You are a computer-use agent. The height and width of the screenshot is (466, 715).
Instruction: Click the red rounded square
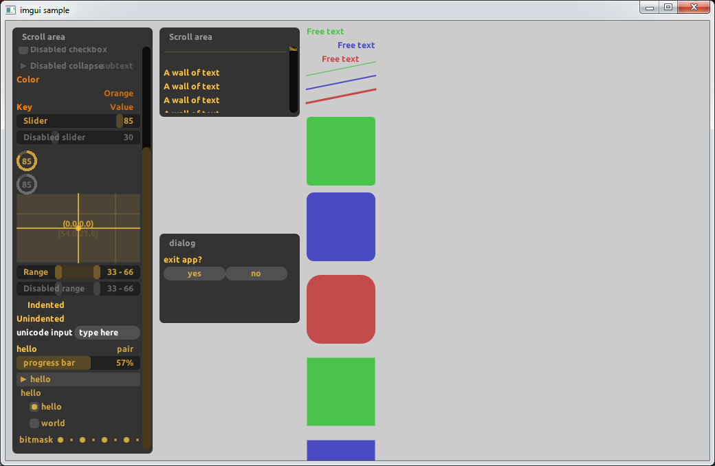341,309
